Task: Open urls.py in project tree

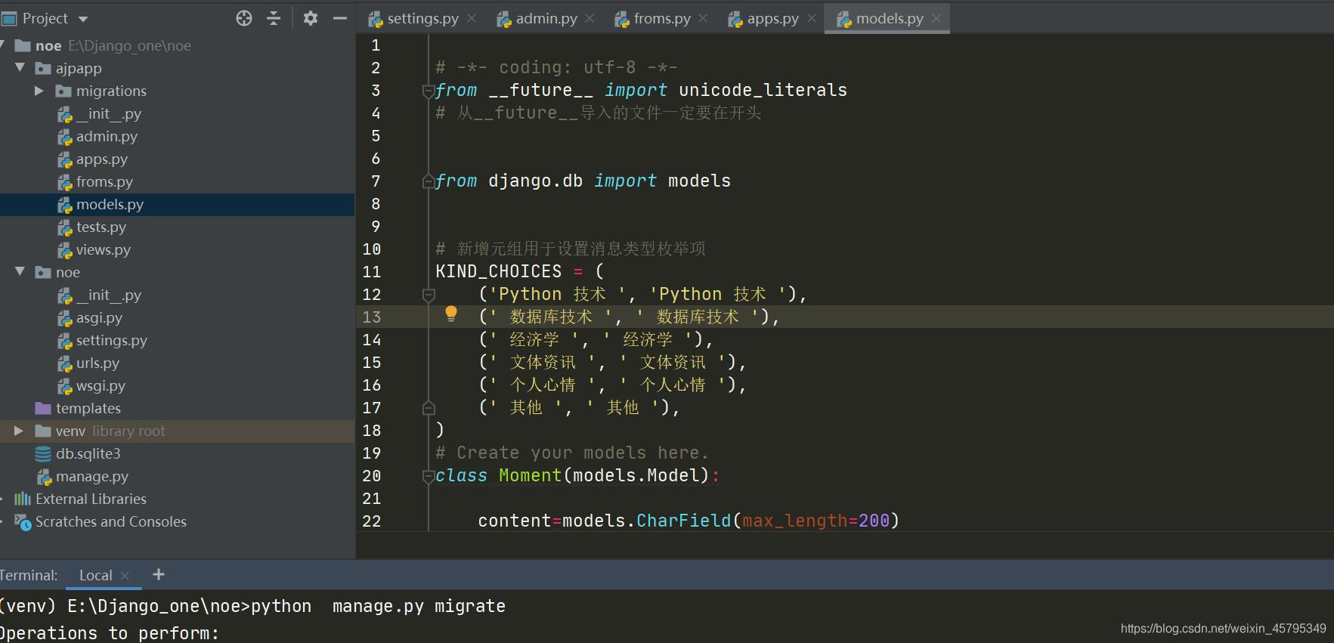Action: [88, 363]
